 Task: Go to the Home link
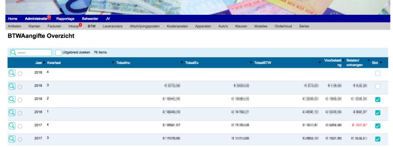click(12, 19)
